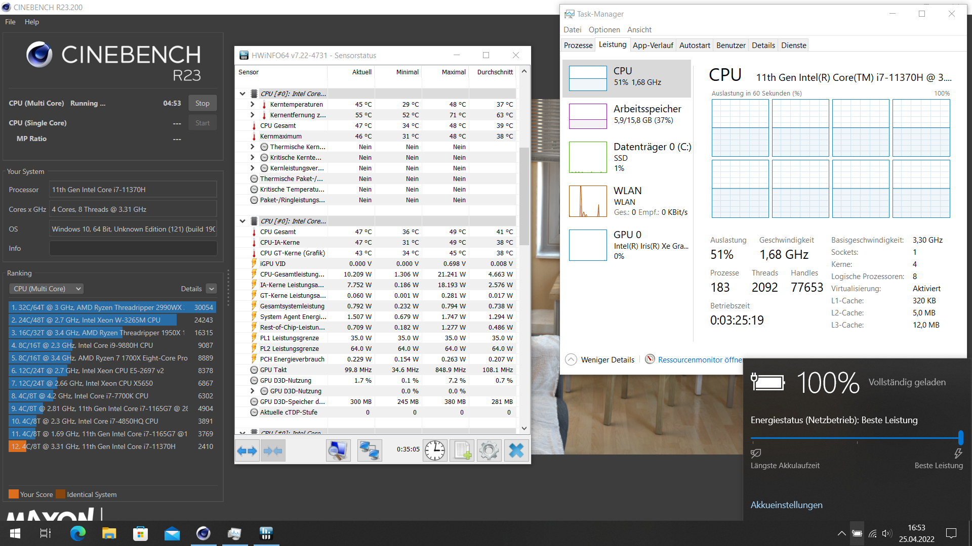Click HWiNFO clock reset timer icon
This screenshot has height=546, width=972.
(434, 450)
